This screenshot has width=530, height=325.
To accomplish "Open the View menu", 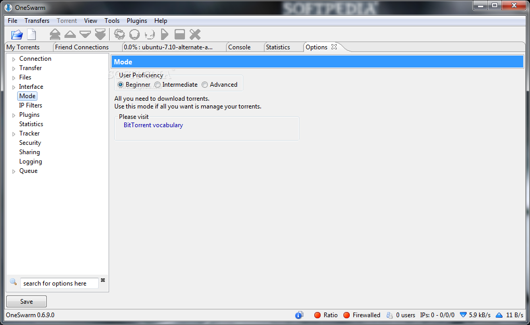I will (x=90, y=21).
